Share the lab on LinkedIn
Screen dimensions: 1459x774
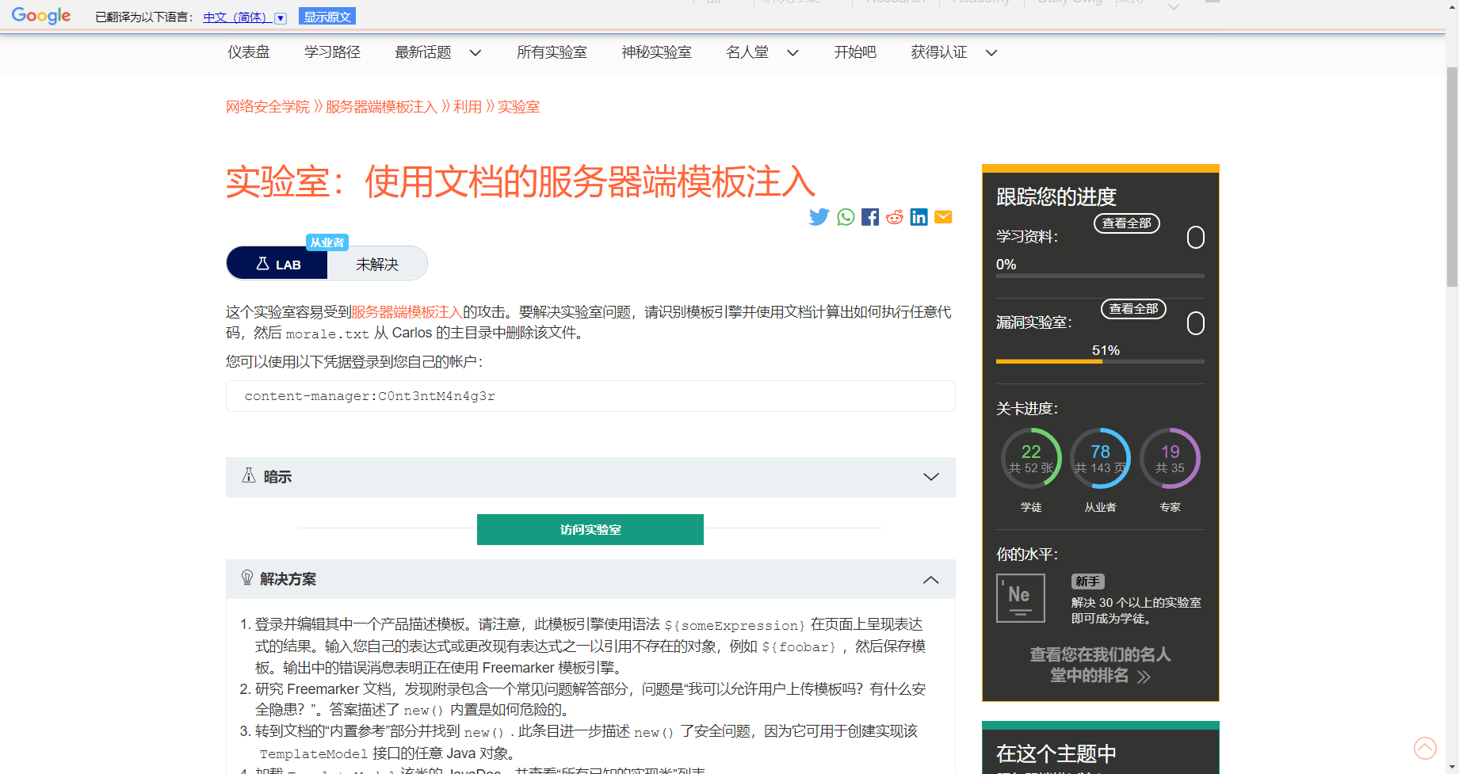[x=919, y=217]
